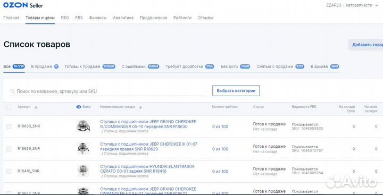Switch to the Без фото tab
Screen dimensions: 383x195
point(235,66)
